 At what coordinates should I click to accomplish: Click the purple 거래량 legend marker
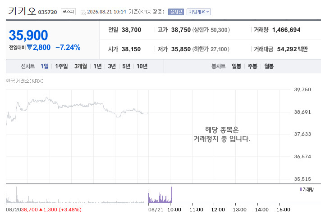[x=301, y=189]
